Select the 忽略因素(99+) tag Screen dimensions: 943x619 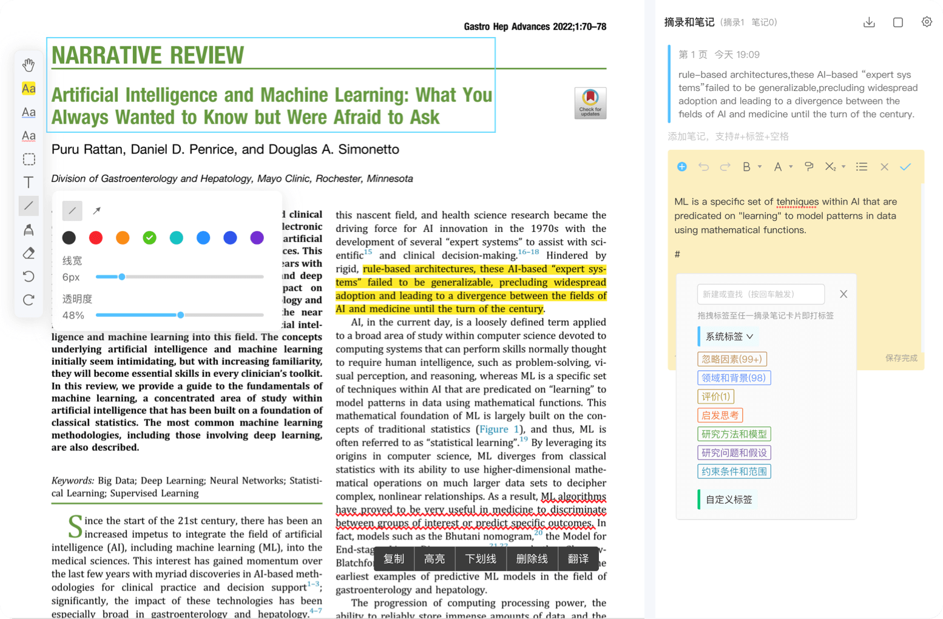732,359
